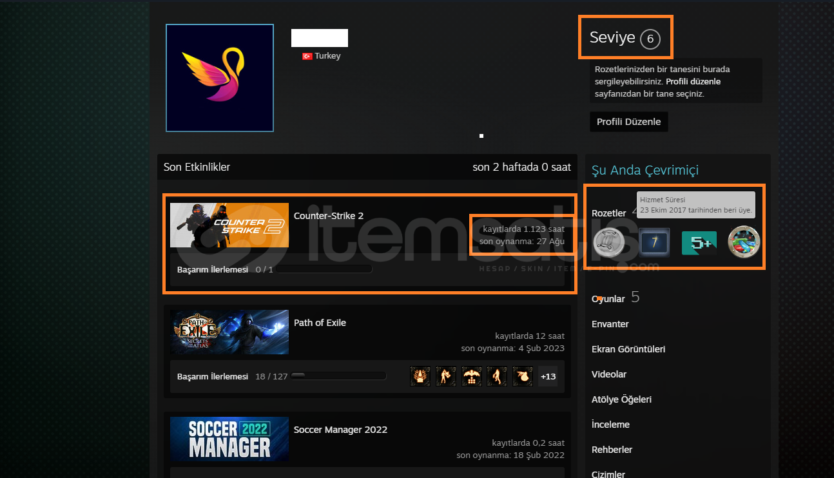
Task: Click the 'Hizmet Süresi' tooltip text
Action: point(663,200)
